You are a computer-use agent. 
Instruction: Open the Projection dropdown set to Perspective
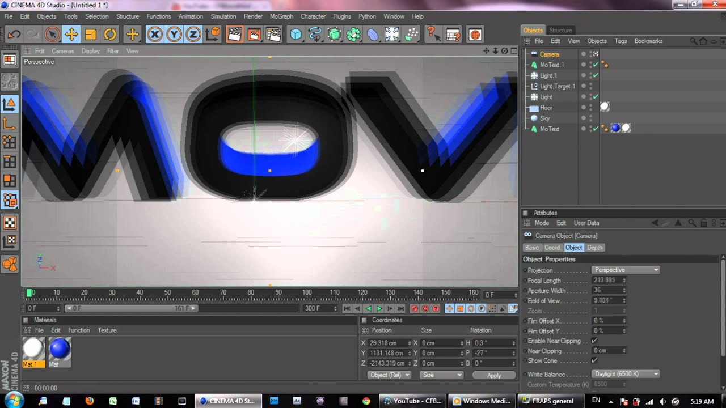pos(626,270)
